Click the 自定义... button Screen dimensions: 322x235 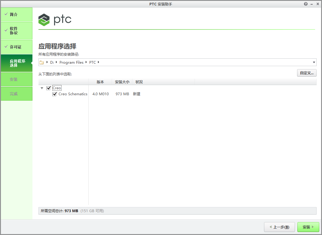click(x=307, y=73)
